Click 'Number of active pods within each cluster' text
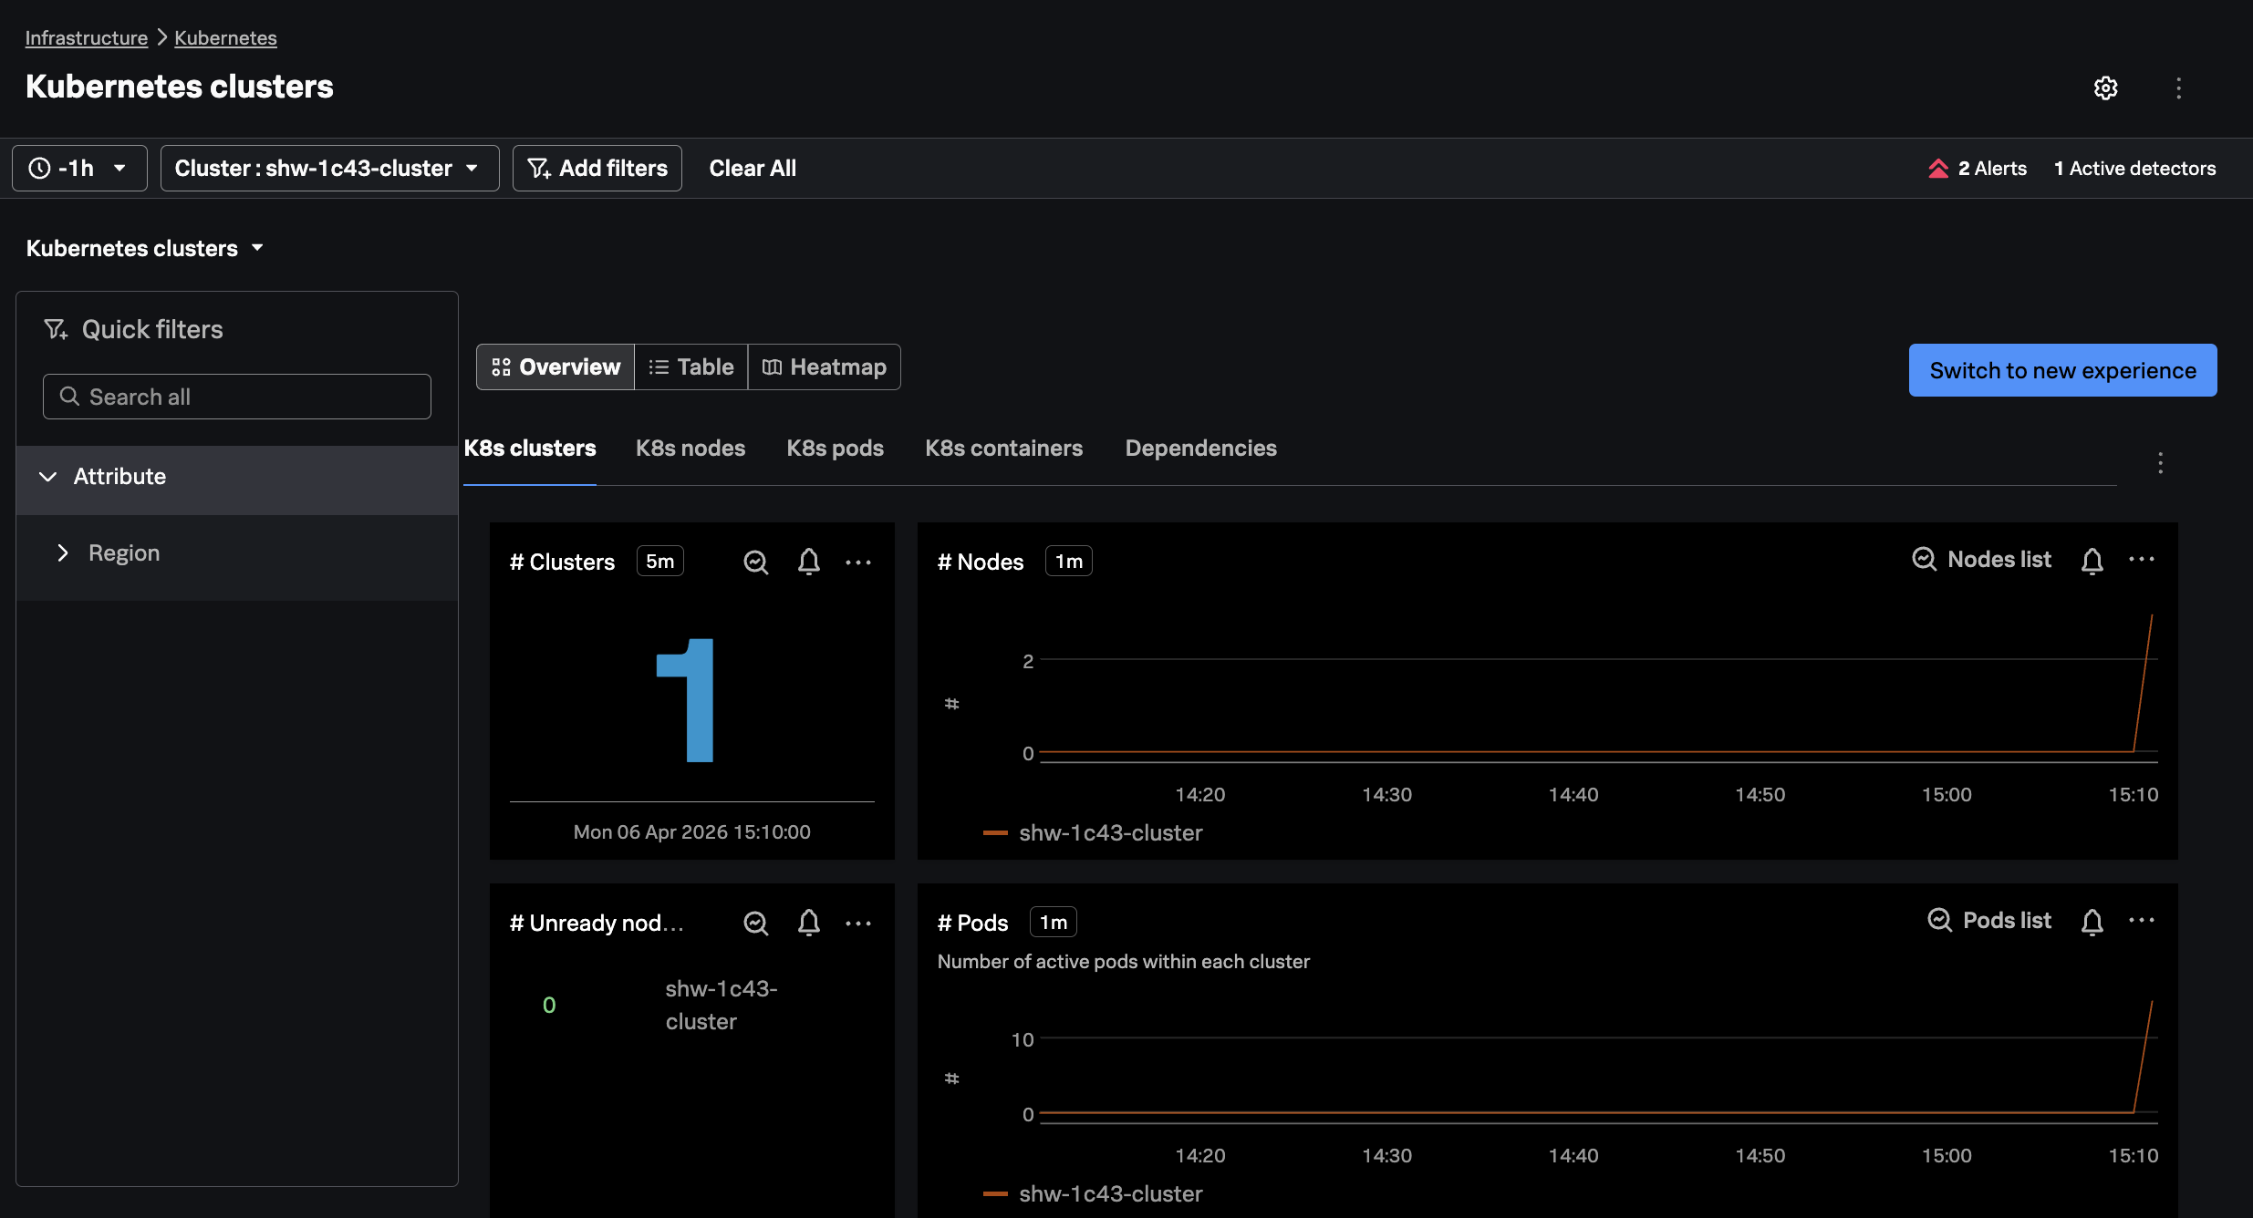This screenshot has width=2253, height=1218. tap(1123, 961)
